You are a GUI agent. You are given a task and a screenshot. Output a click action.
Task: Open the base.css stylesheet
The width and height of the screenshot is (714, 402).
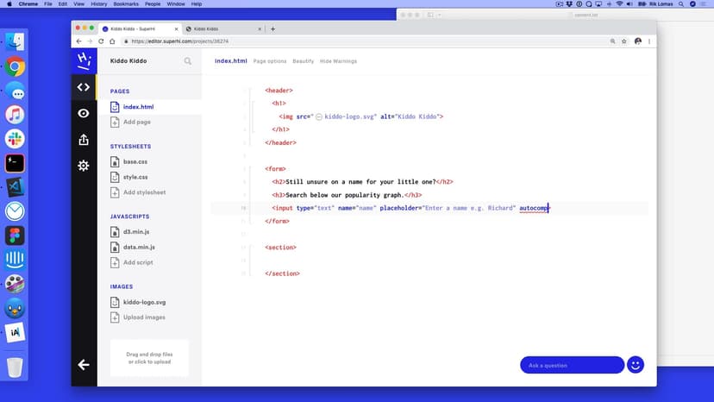click(x=135, y=161)
